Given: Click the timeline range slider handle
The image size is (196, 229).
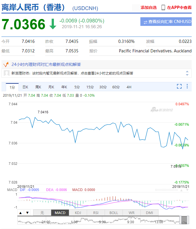Looking at the screenshot, I should [x=184, y=220].
